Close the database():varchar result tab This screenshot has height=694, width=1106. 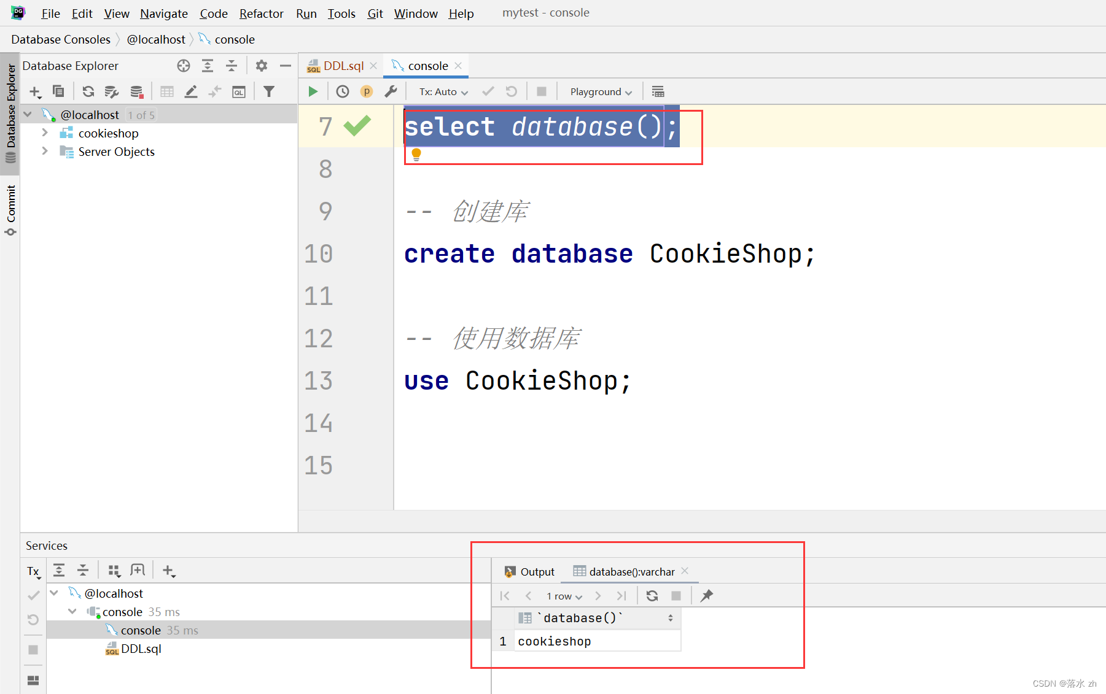685,571
